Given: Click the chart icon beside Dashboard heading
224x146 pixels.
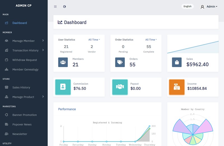Looking at the screenshot, I should pos(60,22).
